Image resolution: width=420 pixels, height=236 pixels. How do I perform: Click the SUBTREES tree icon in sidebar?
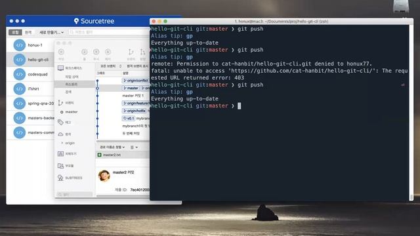point(60,178)
